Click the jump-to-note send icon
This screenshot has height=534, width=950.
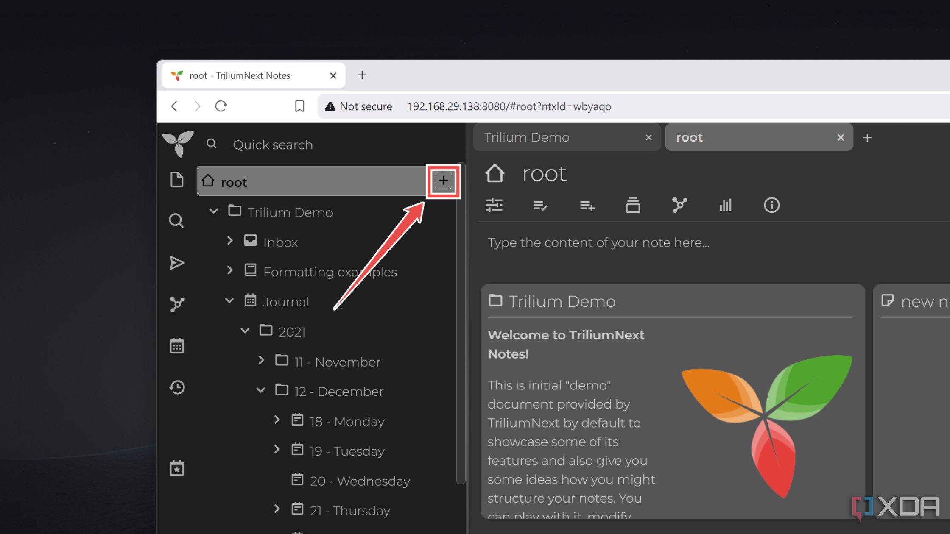[x=177, y=263]
